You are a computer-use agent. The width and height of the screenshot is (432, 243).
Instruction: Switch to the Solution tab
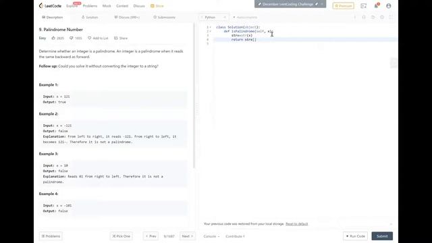90,18
